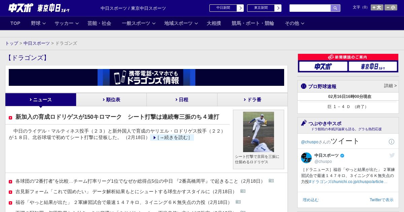Expand the サッカー dropdown menu

66,23
